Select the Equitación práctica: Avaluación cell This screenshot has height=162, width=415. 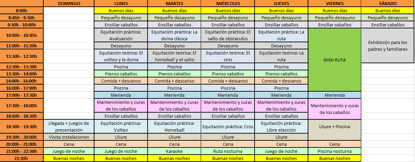[x=121, y=35]
